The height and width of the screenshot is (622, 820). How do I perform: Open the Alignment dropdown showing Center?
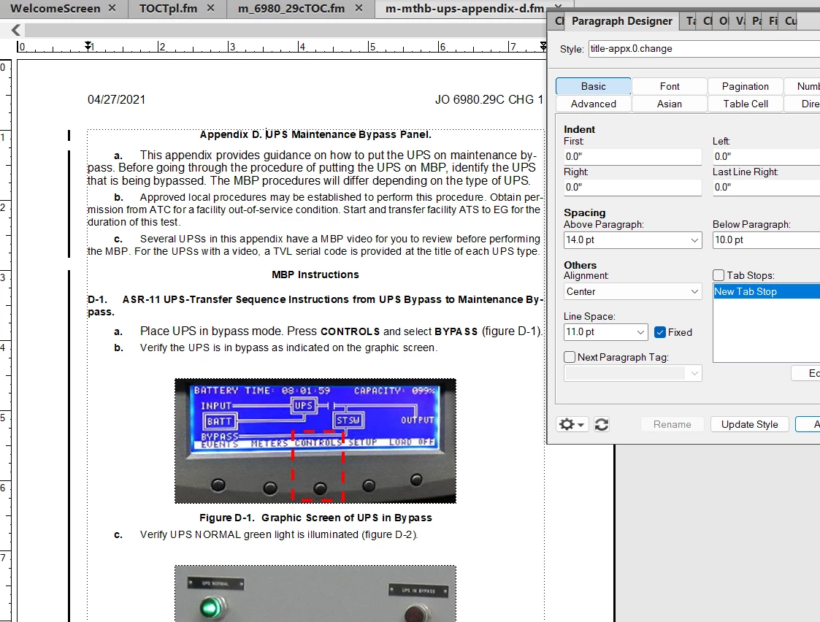click(x=694, y=292)
